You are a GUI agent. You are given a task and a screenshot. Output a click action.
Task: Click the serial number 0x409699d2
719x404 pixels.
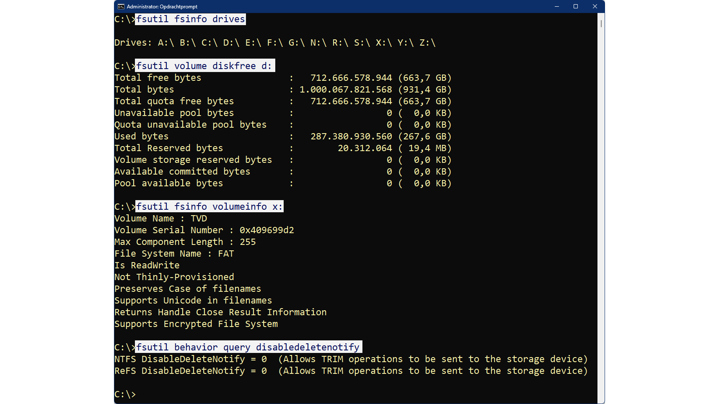(x=267, y=230)
